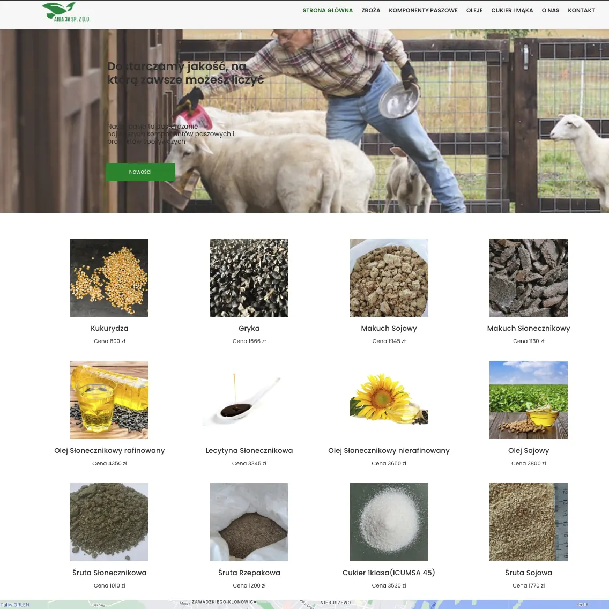Image resolution: width=609 pixels, height=609 pixels.
Task: Select Cukier i Mąka in navigation
Action: coord(512,10)
